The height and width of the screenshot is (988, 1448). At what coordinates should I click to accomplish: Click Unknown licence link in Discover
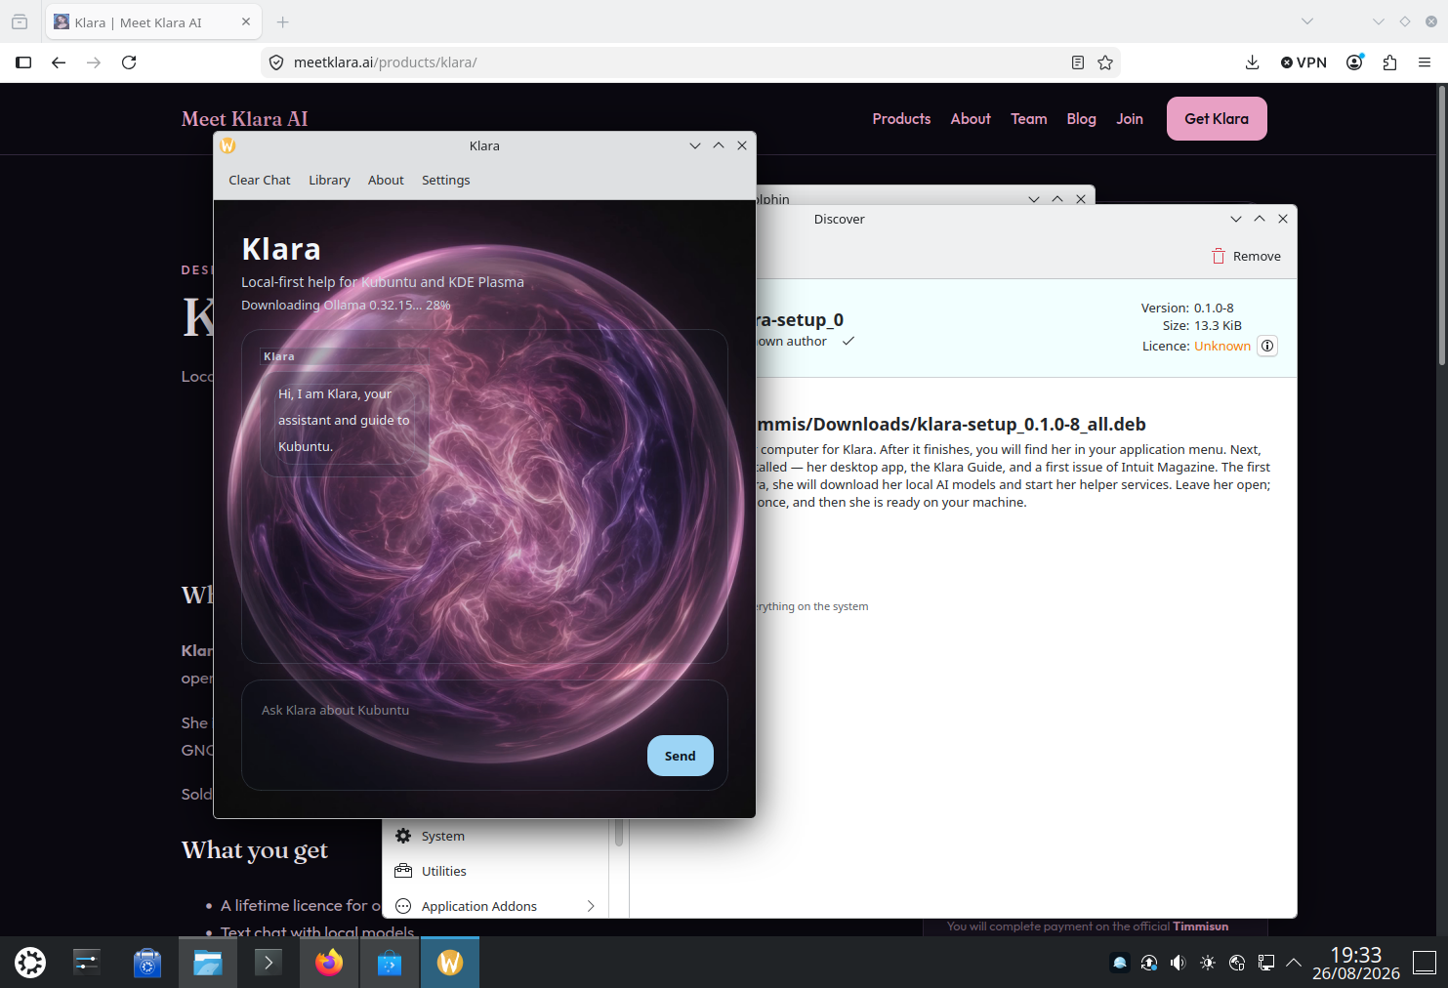point(1222,346)
